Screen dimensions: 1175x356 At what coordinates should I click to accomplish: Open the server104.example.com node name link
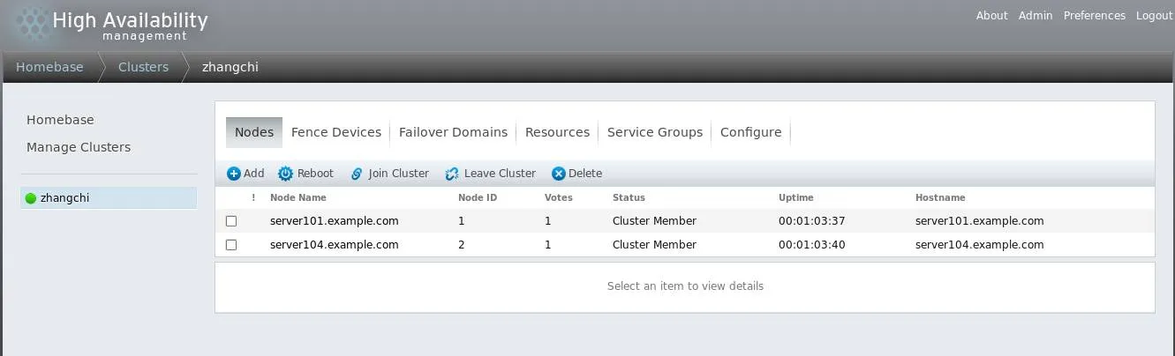click(x=334, y=245)
